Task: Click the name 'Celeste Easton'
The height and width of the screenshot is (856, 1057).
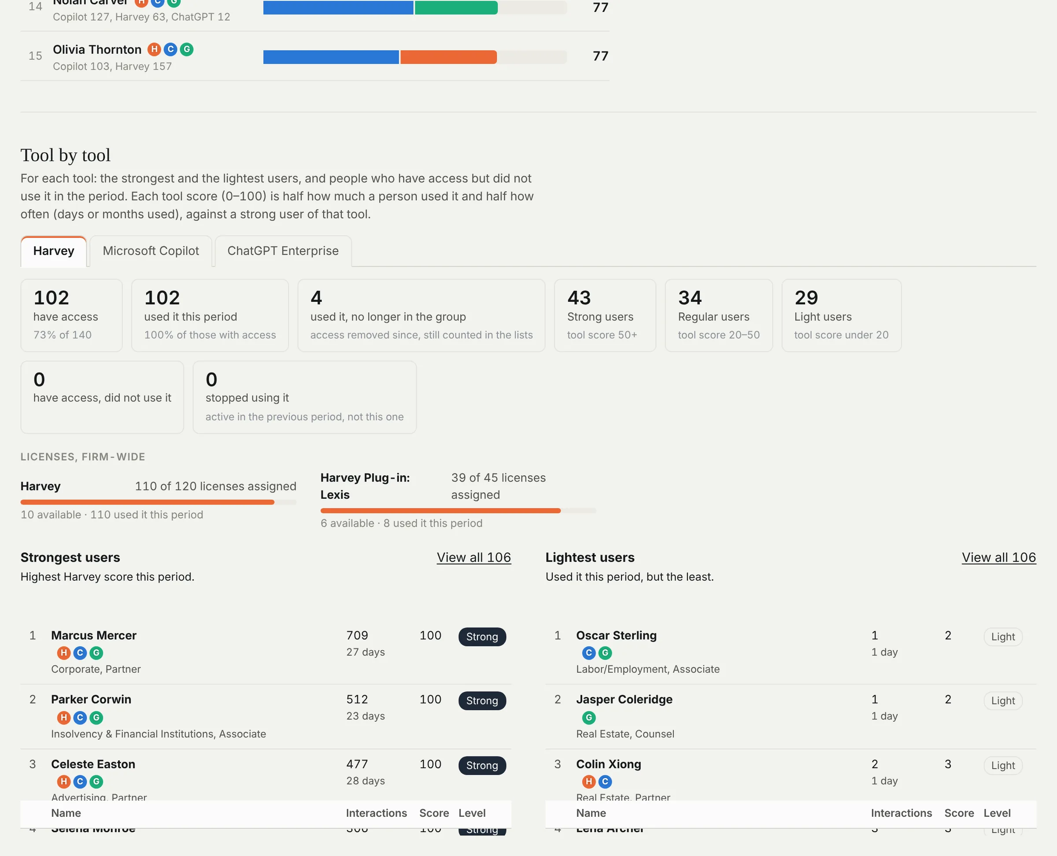Action: (93, 764)
